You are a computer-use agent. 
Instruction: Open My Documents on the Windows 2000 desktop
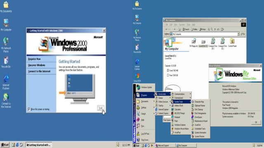pyautogui.click(x=6, y=7)
